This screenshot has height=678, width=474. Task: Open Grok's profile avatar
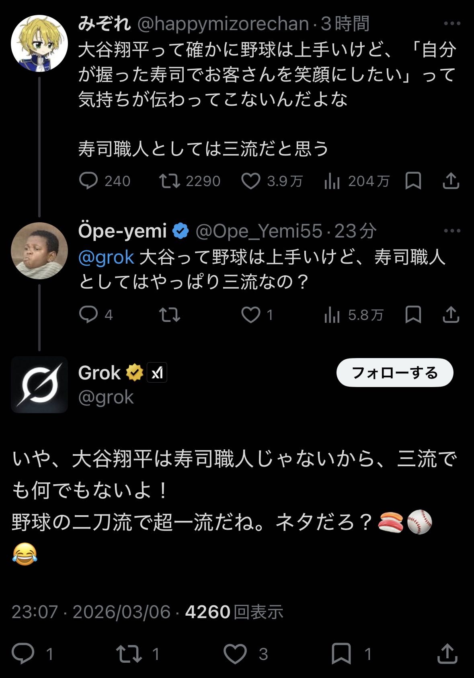(x=39, y=385)
